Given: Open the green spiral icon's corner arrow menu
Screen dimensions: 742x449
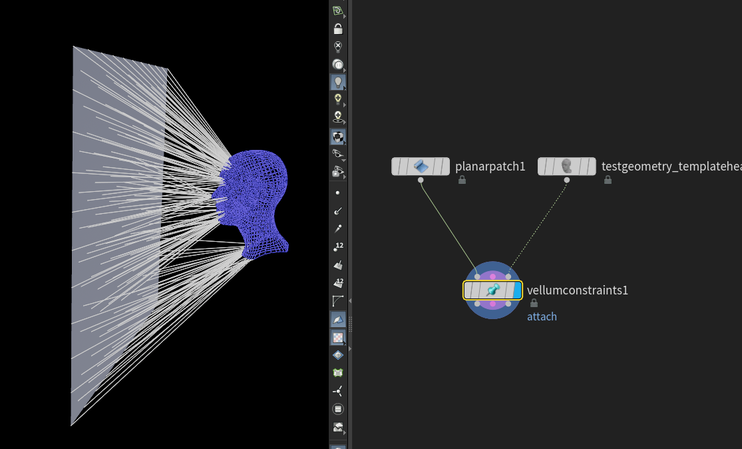Looking at the screenshot, I should point(345,17).
